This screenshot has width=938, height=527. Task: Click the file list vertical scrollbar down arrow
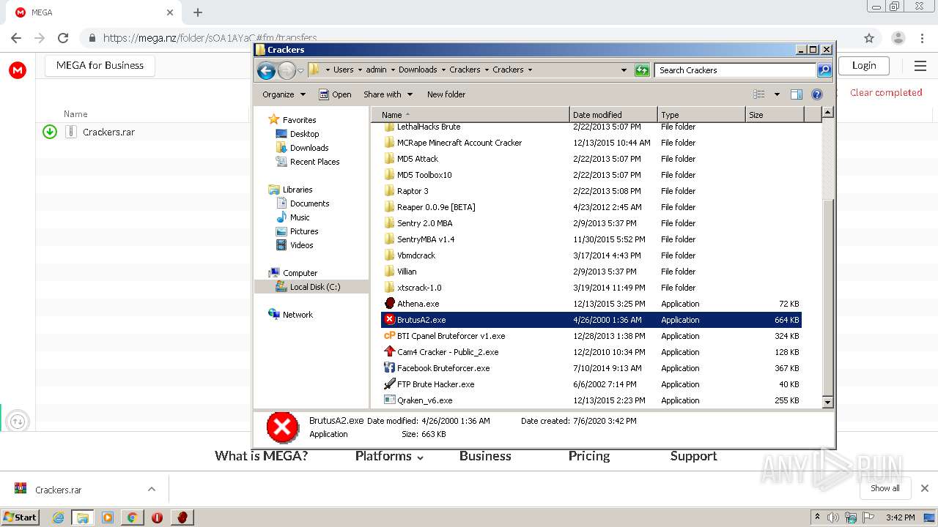tap(827, 402)
